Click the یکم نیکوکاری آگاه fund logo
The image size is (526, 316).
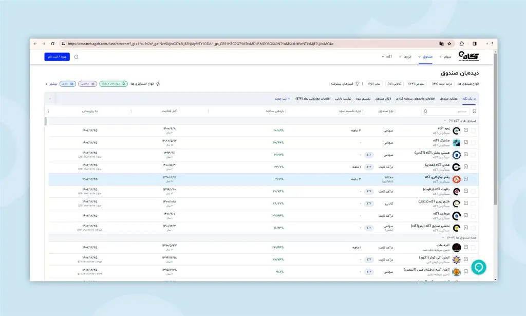point(456,179)
